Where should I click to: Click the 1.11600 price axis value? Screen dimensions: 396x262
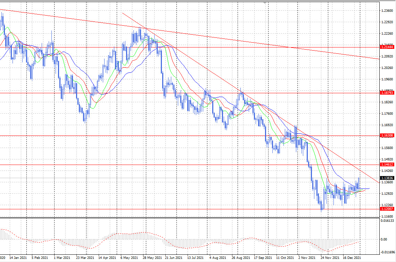click(387, 216)
